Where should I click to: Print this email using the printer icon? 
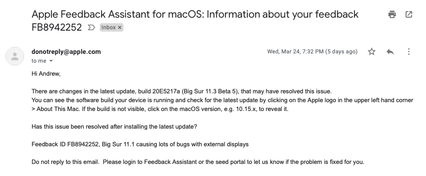392,14
